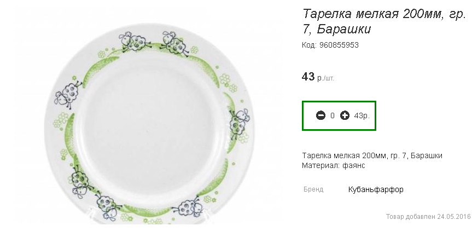
Task: Click the two sheep at plate top
Action: pos(154,43)
